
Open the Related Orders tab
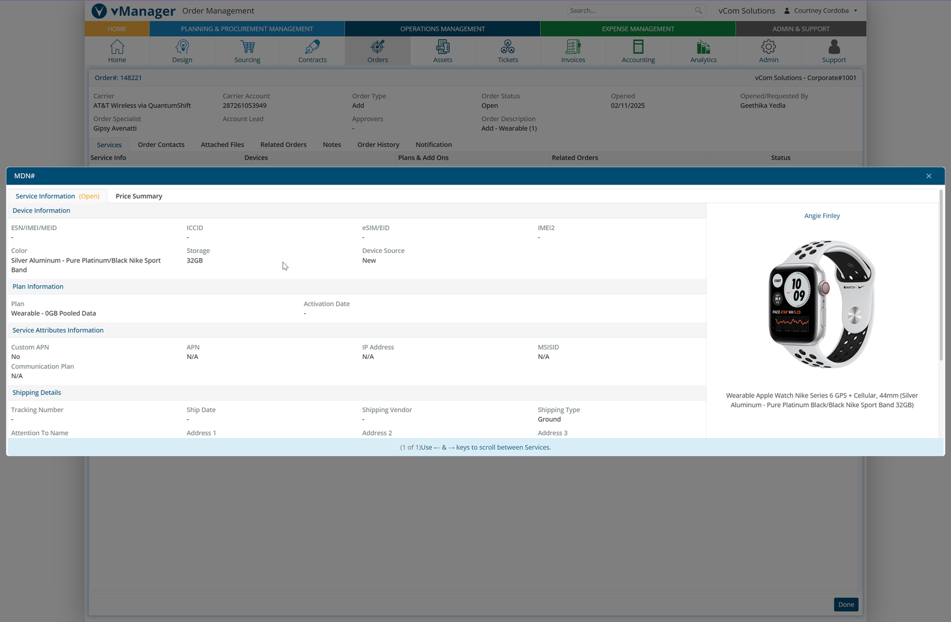pyautogui.click(x=283, y=145)
